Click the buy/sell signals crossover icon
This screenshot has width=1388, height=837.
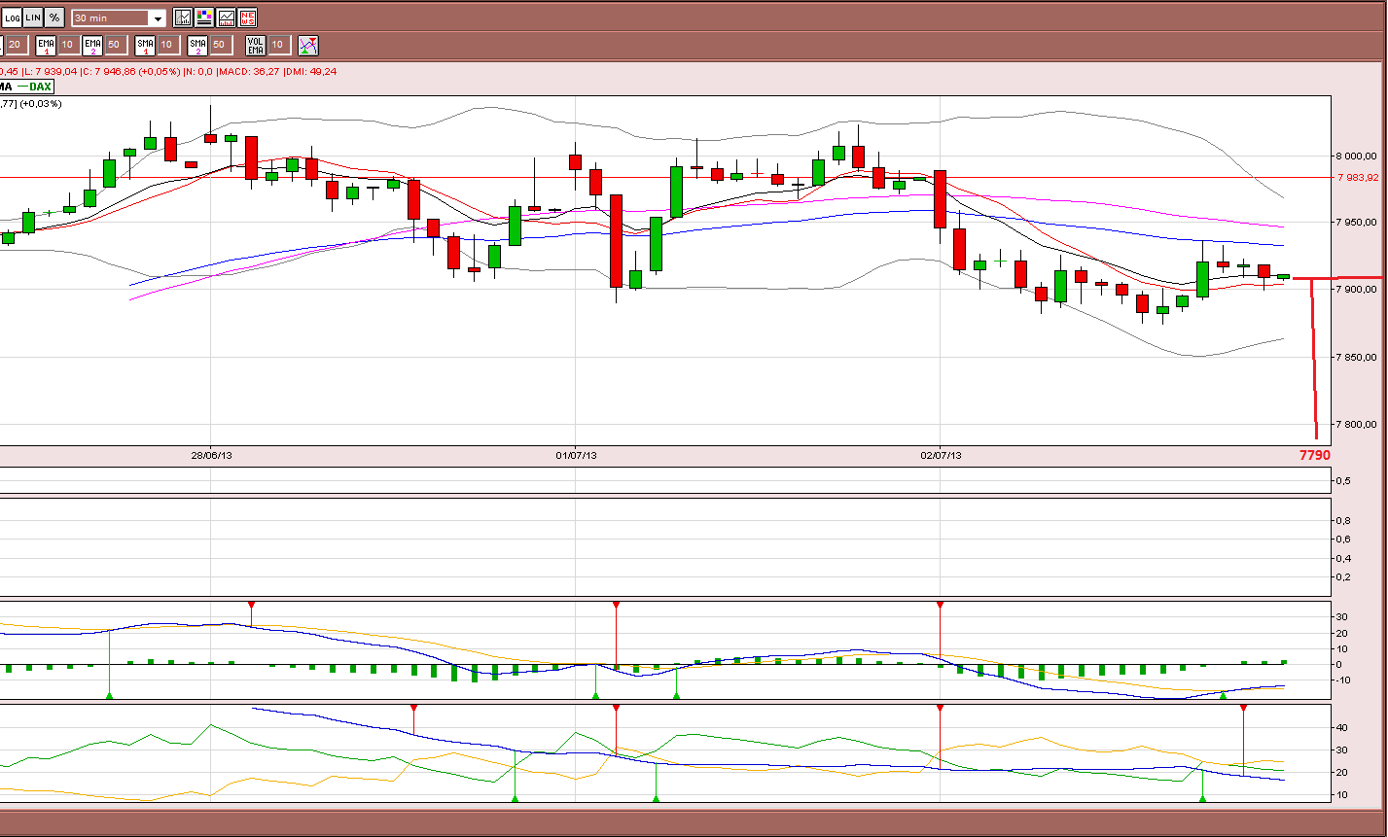pos(308,45)
